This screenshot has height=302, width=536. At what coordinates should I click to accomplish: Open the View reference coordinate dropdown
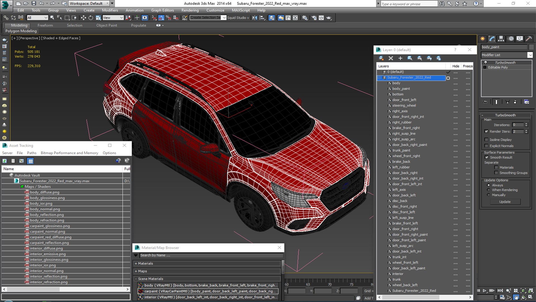(x=113, y=18)
